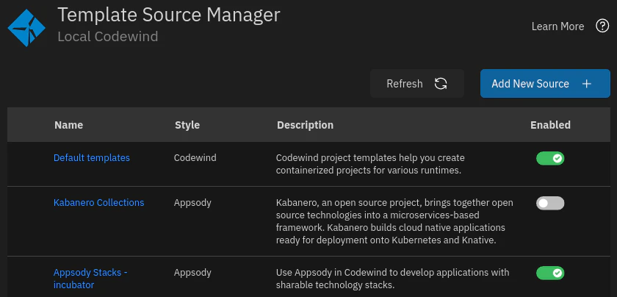This screenshot has height=297, width=617.
Task: Click the Default templates description text
Action: (x=370, y=164)
